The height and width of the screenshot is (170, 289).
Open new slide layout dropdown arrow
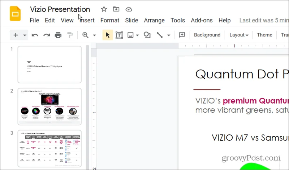coord(25,35)
